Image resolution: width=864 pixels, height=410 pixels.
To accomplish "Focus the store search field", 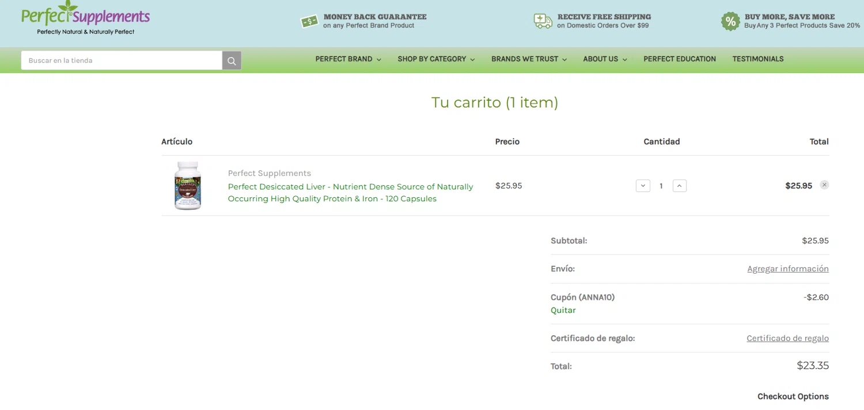I will tap(122, 60).
